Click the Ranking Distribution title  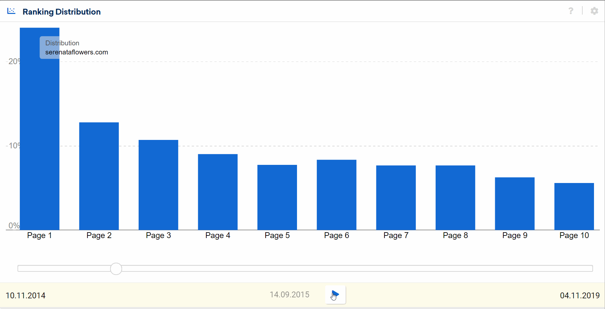point(62,12)
